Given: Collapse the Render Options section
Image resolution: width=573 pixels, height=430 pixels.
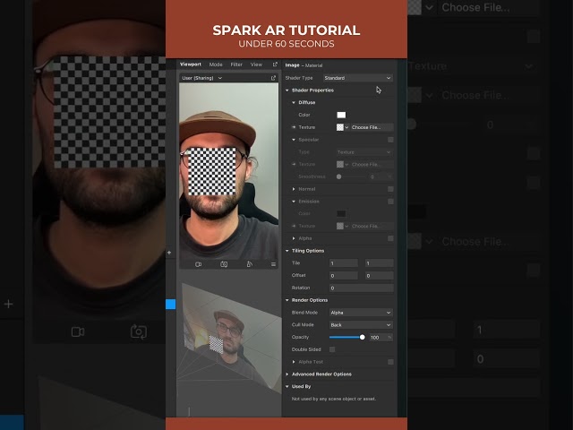Looking at the screenshot, I should (287, 300).
